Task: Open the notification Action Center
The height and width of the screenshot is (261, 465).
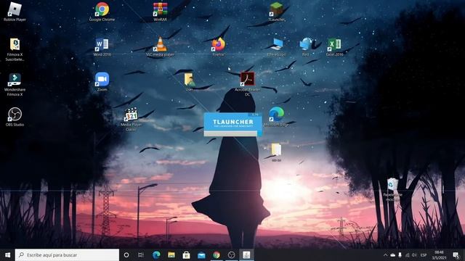Action: pyautogui.click(x=456, y=254)
